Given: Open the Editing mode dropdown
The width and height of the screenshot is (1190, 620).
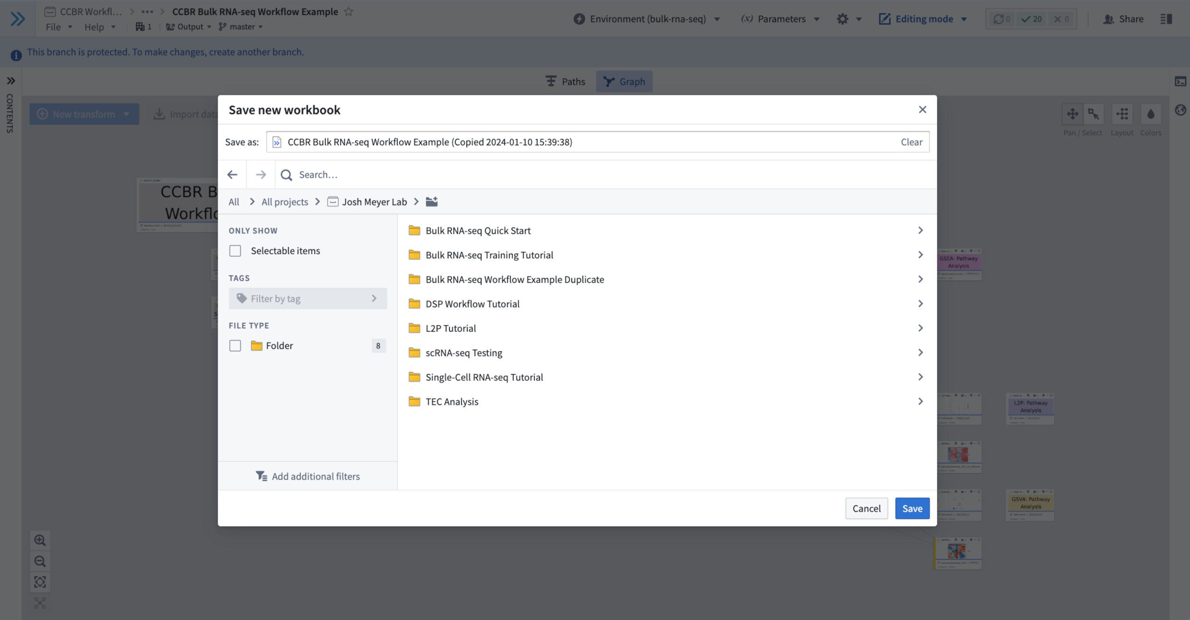Looking at the screenshot, I should (x=923, y=19).
